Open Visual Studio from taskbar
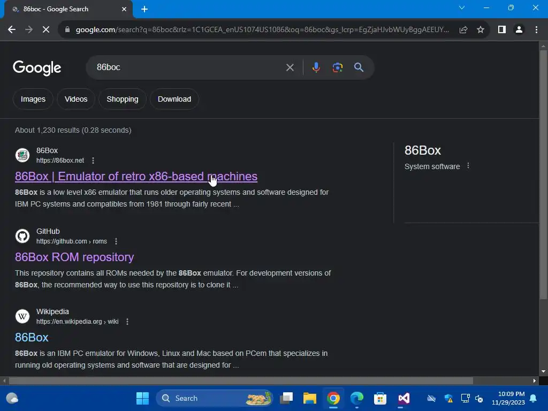Viewport: 548px width, 411px height. (x=404, y=398)
